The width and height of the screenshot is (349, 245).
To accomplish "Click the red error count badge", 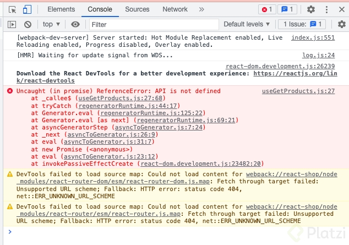I will [267, 9].
